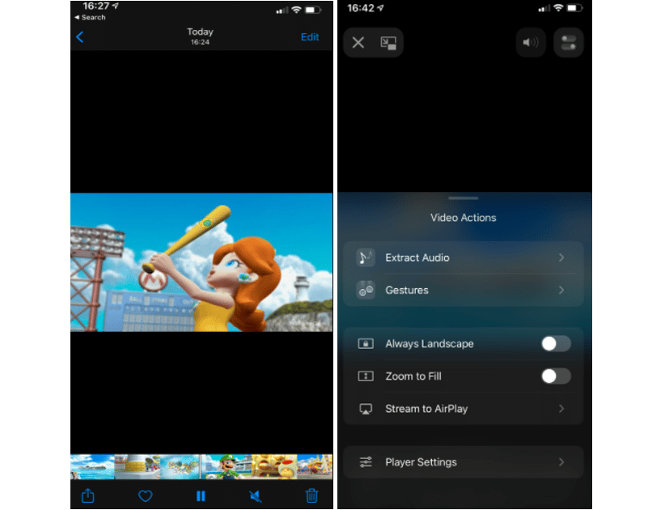Select the Luigi thumbnail in the filmstrip
665x510 pixels.
tap(227, 466)
